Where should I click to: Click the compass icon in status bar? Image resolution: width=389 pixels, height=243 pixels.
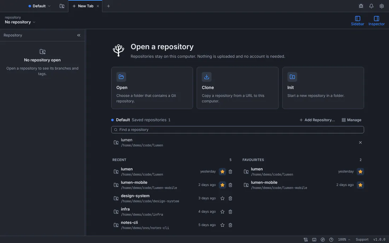click(323, 239)
